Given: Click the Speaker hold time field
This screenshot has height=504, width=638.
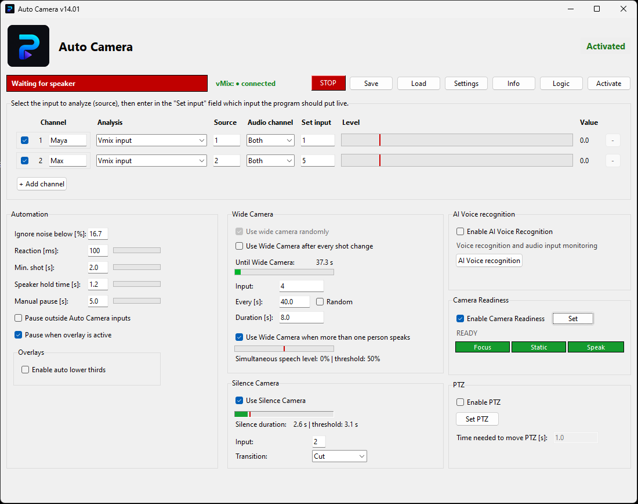Looking at the screenshot, I should (97, 285).
